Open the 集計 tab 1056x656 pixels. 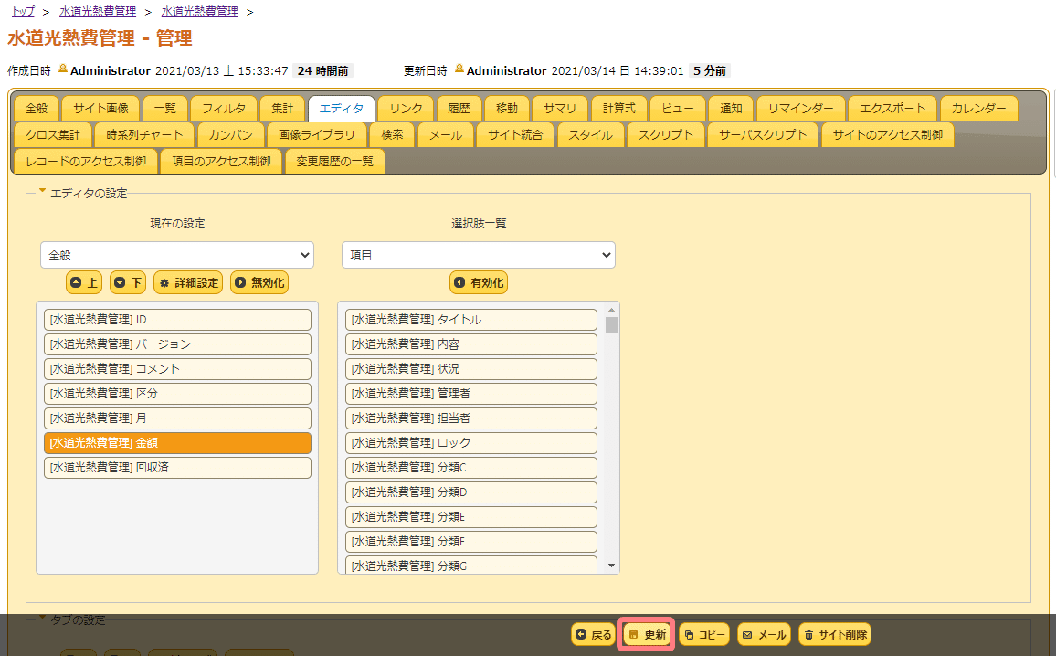pyautogui.click(x=282, y=109)
